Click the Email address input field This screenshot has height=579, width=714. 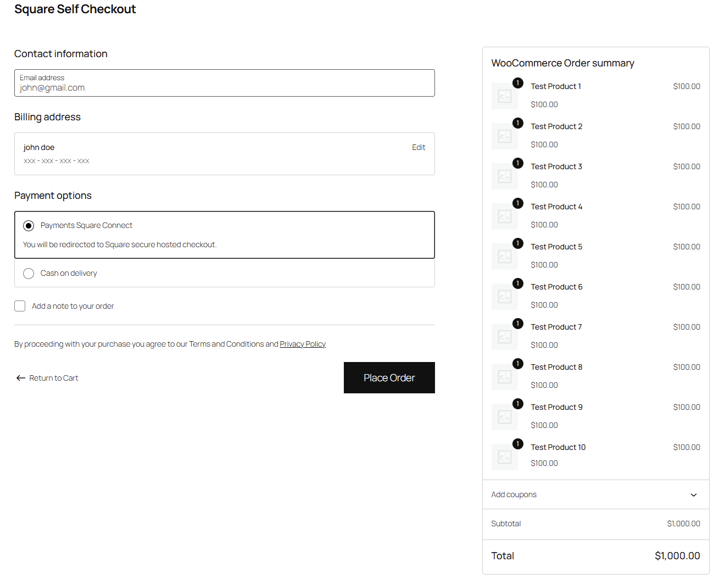(x=224, y=83)
